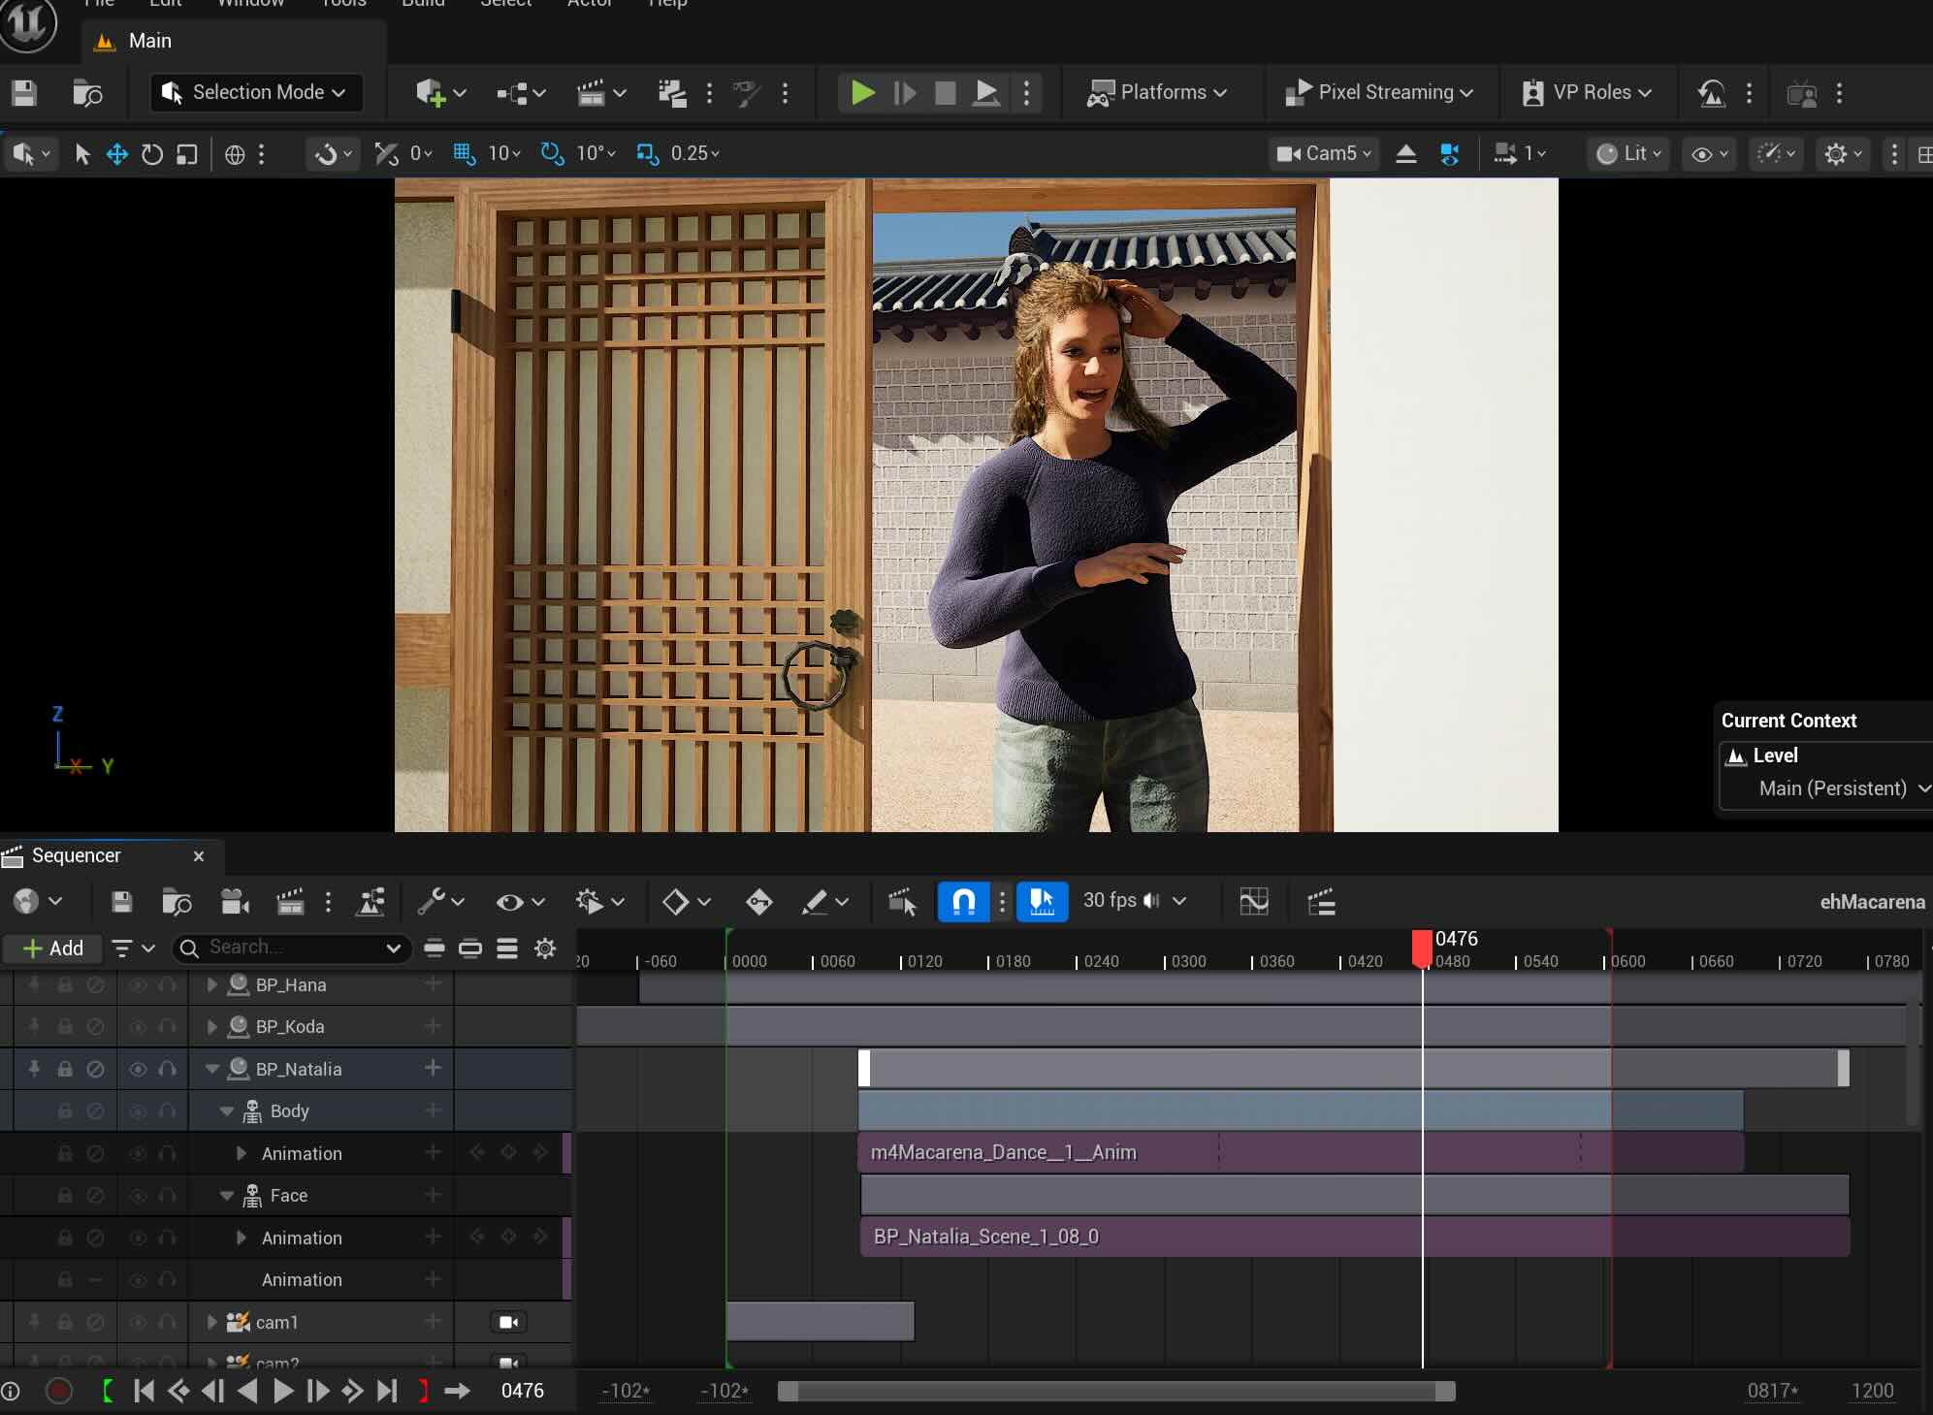Jump to sequence start
This screenshot has width=1933, height=1415.
point(144,1391)
